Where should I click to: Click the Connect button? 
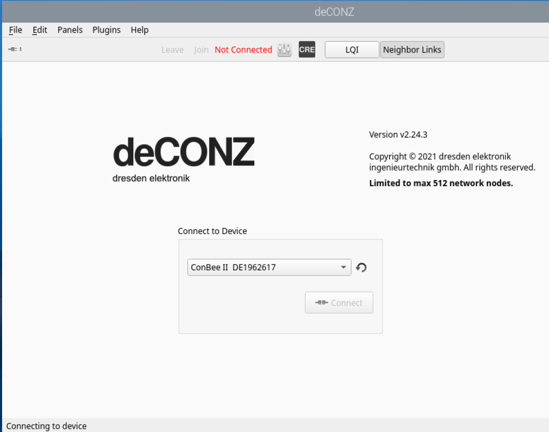pyautogui.click(x=339, y=302)
